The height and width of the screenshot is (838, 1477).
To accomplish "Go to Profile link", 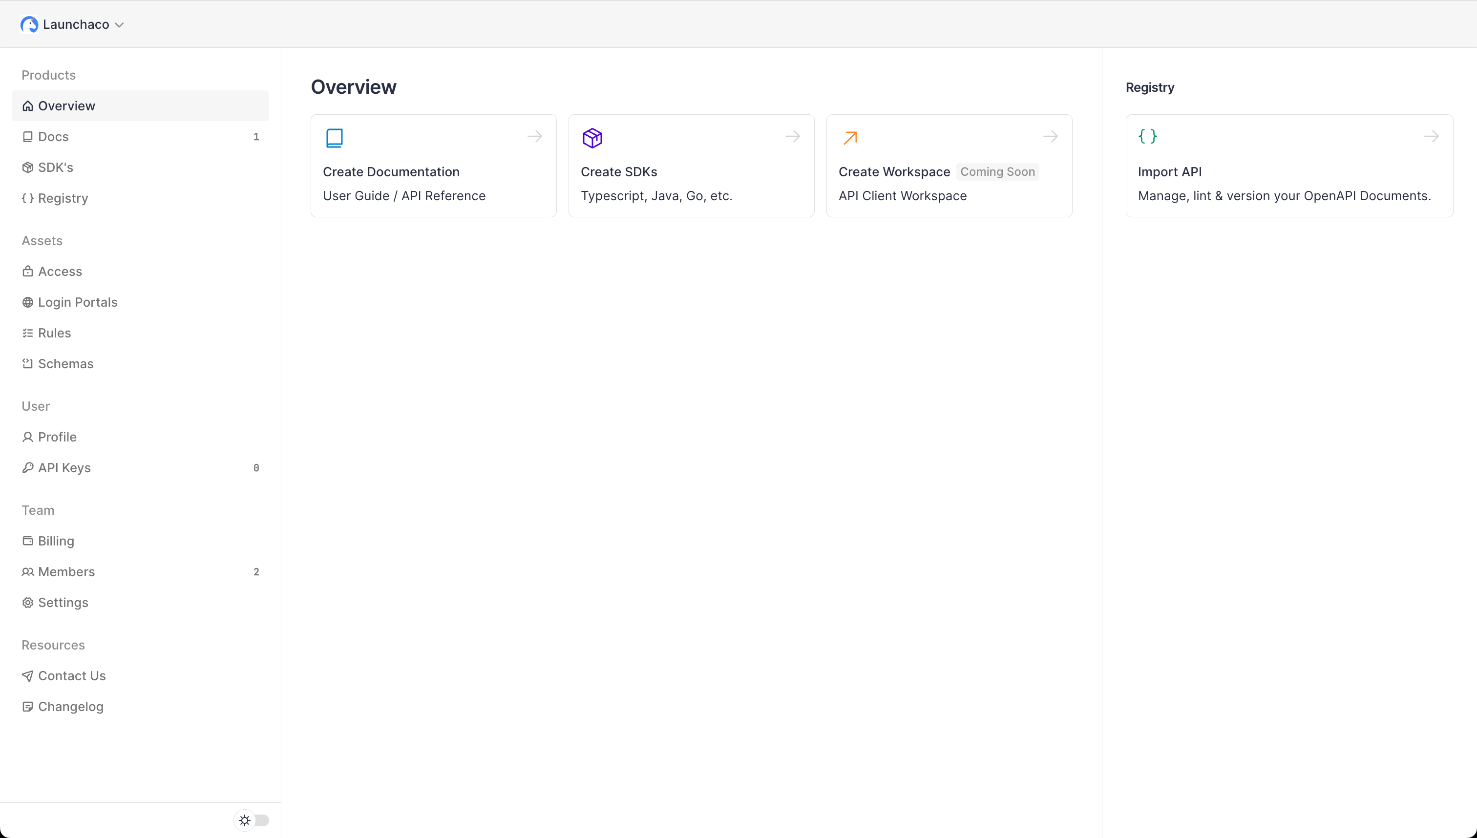I will coord(141,437).
